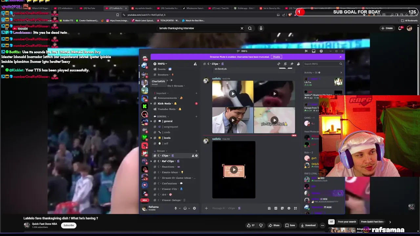This screenshot has width=420, height=236.
Task: Click the YouTube search magnifier button
Action: click(250, 28)
